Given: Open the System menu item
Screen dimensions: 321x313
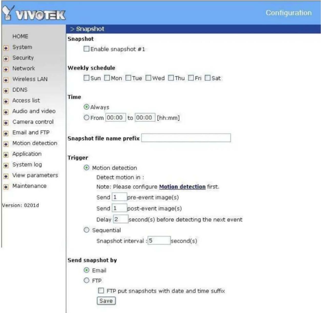Looking at the screenshot, I should (x=22, y=47).
